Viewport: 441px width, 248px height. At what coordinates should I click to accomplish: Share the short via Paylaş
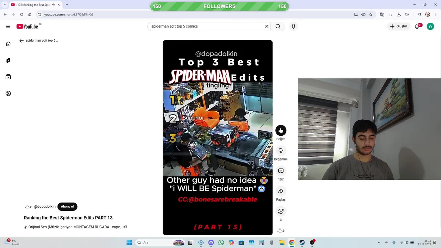281,191
